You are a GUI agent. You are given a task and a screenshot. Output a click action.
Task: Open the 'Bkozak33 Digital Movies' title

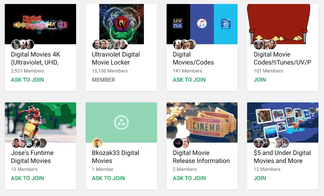(x=115, y=157)
